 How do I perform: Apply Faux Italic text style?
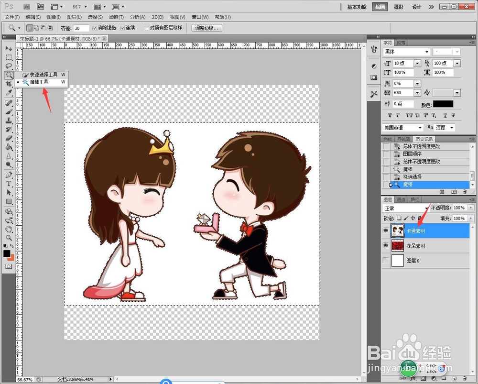[x=398, y=115]
